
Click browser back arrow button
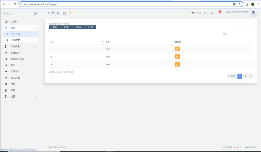click(4, 4)
